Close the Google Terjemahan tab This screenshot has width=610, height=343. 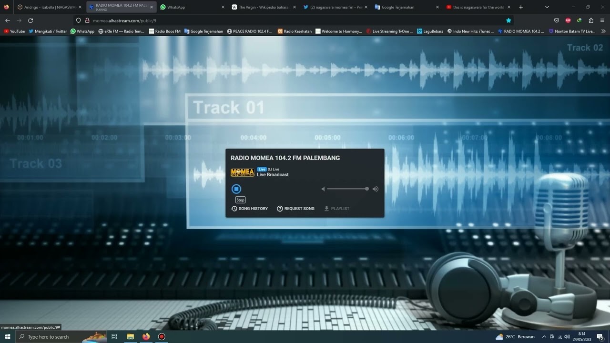pos(437,7)
